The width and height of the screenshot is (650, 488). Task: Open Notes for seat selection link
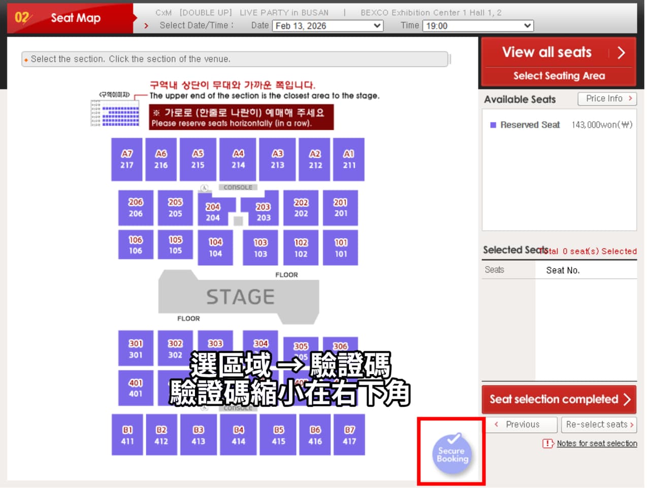pos(597,443)
